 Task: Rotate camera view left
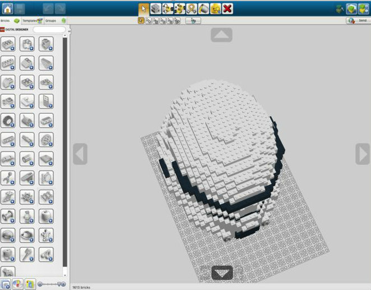(x=80, y=154)
